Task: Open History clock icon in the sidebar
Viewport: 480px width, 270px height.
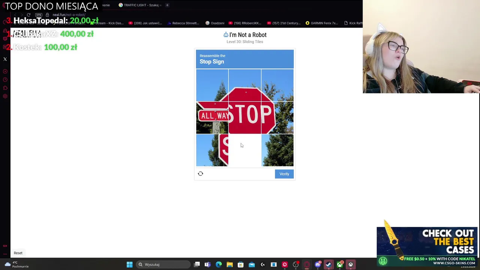Action: (x=5, y=79)
